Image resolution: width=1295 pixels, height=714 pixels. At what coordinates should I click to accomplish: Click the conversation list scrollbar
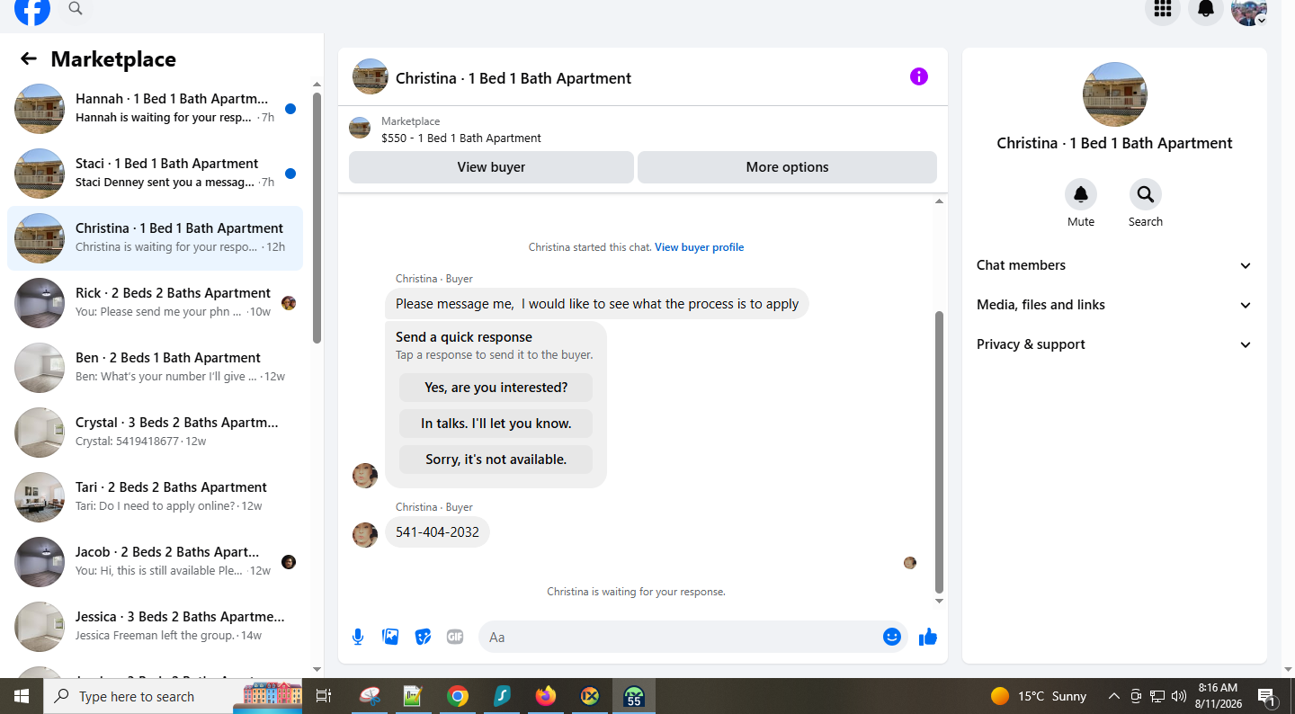coord(317,217)
